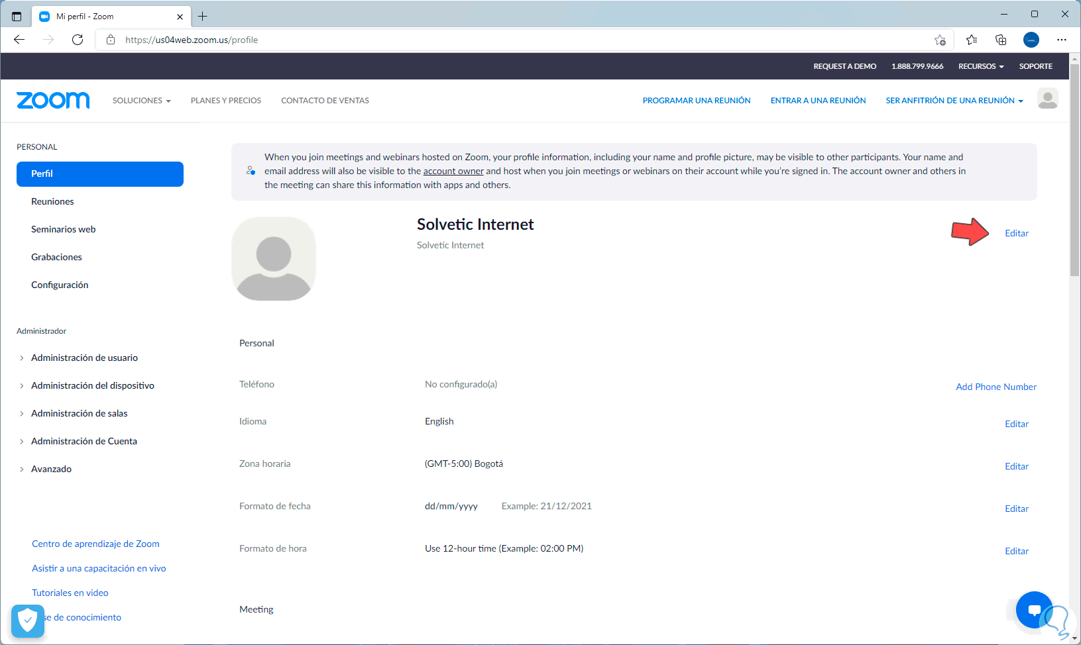Click Programar una reunión link
Viewport: 1081px width, 645px height.
pyautogui.click(x=697, y=101)
